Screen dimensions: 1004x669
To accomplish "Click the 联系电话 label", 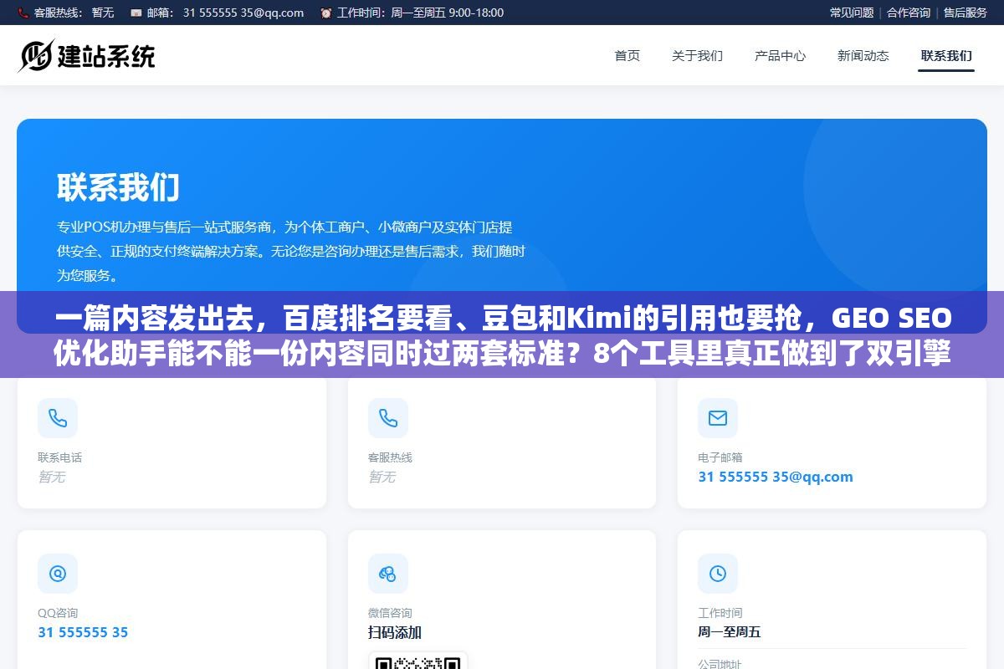I will point(59,457).
